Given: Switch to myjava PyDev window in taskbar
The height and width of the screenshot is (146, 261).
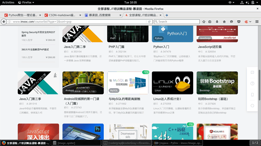Looking at the screenshot, I should tap(178, 143).
